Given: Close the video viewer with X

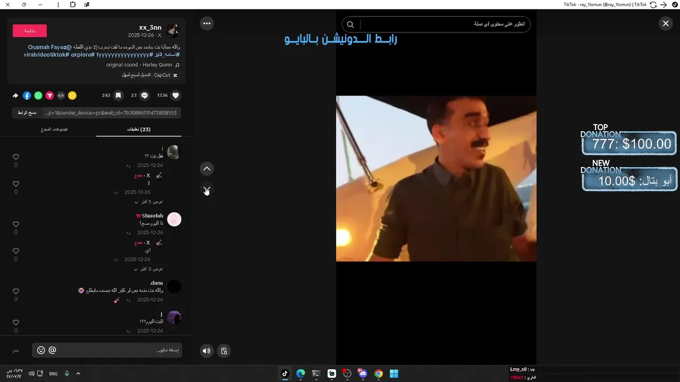Looking at the screenshot, I should [666, 23].
